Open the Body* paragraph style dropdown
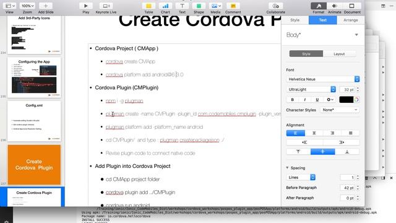Image resolution: width=396 pixels, height=223 pixels. [x=356, y=35]
